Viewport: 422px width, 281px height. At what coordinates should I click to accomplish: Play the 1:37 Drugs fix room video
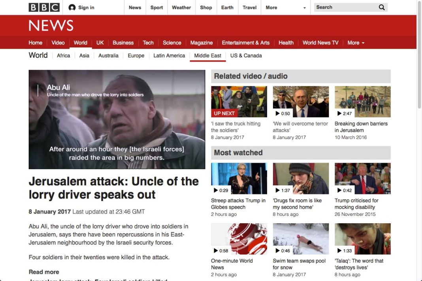[x=301, y=179]
